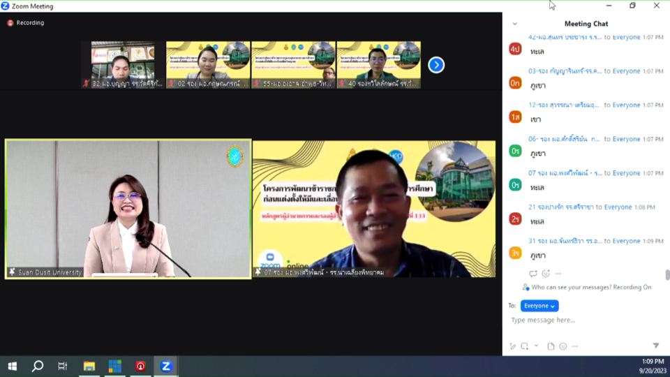Click the 1:09 PM message timestamp in chat
The image size is (670, 377).
[x=653, y=241]
